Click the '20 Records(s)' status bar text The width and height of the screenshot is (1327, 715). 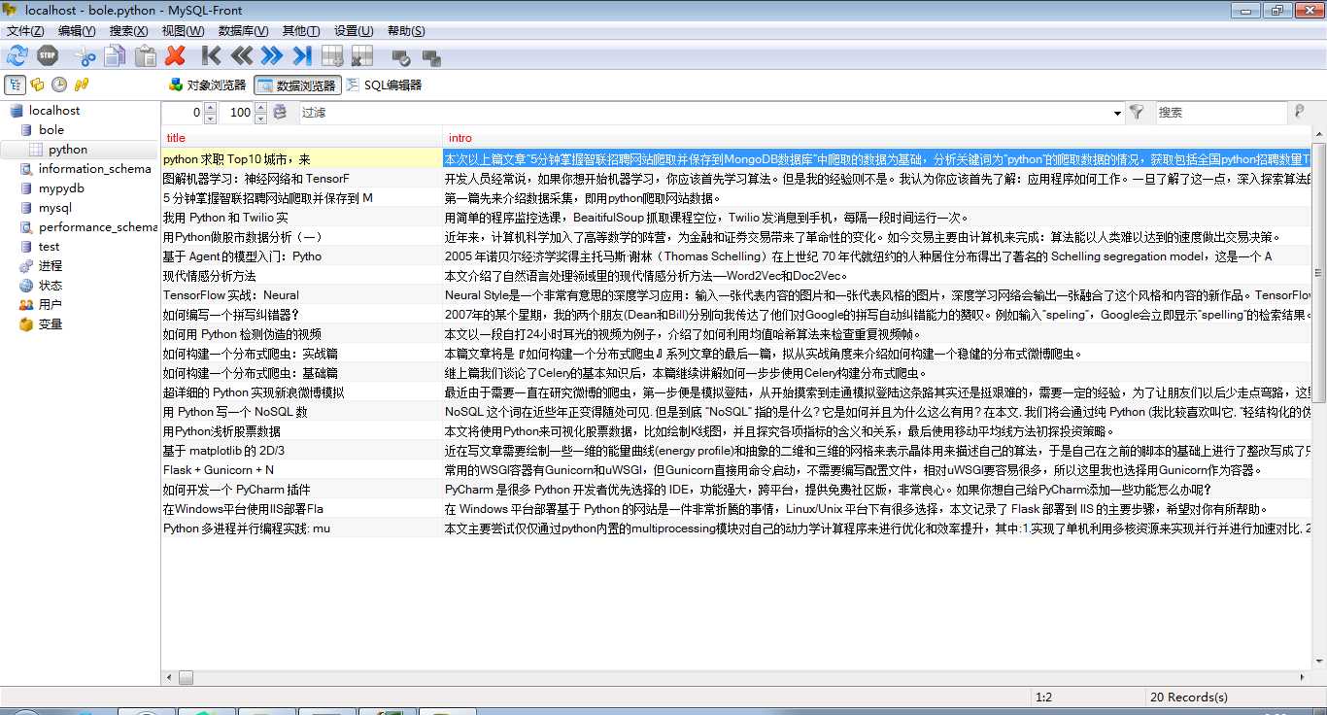[1189, 698]
